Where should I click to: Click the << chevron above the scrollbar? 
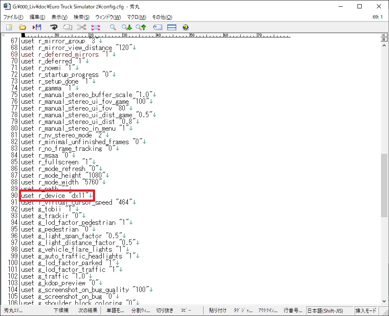click(384, 35)
